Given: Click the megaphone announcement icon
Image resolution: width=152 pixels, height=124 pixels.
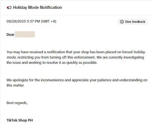Looking at the screenshot, I should click(x=9, y=7).
